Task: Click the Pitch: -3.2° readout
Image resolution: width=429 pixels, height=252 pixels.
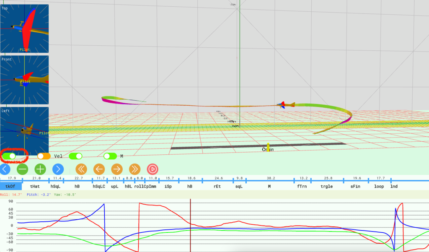Action: [39, 195]
